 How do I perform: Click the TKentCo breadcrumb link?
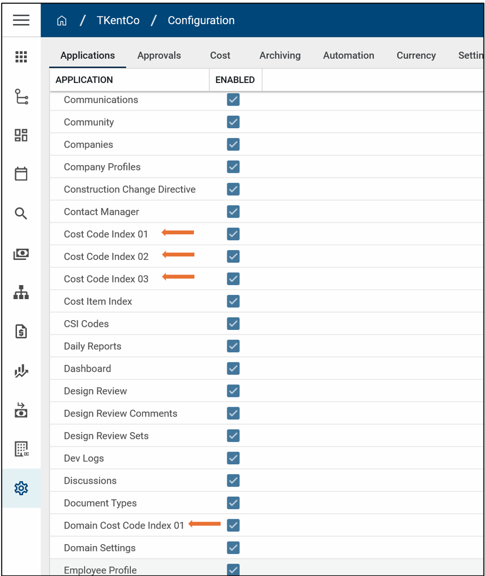118,21
